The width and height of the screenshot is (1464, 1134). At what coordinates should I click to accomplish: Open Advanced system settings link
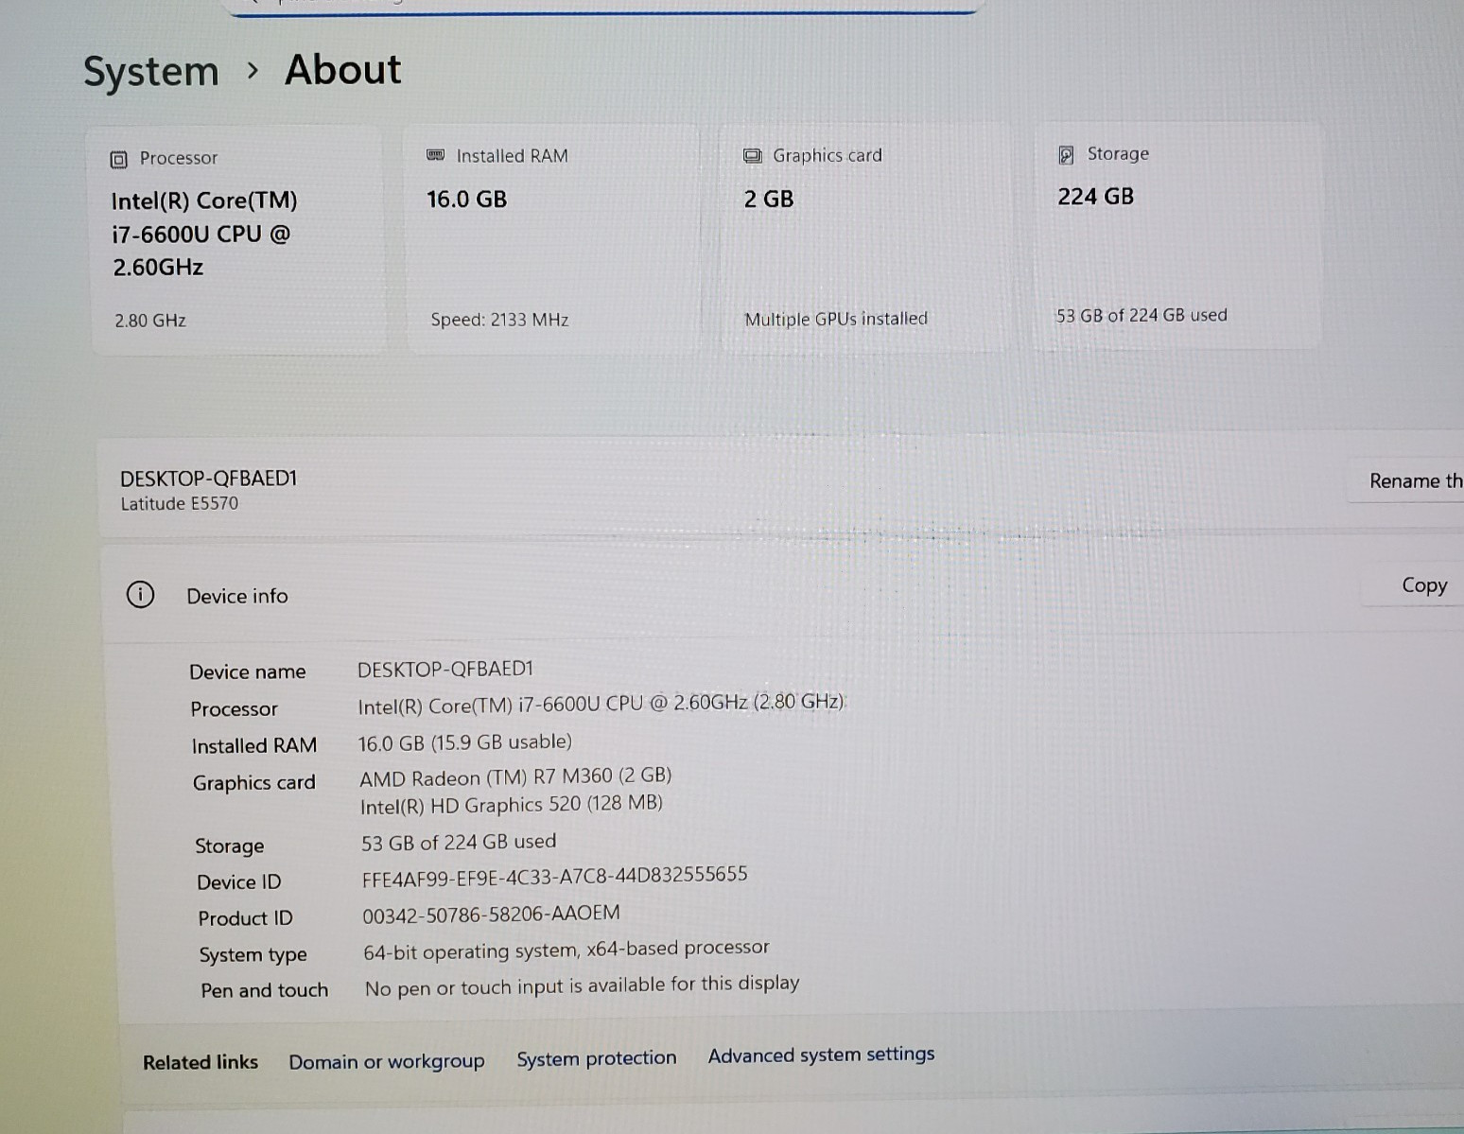click(x=821, y=1055)
